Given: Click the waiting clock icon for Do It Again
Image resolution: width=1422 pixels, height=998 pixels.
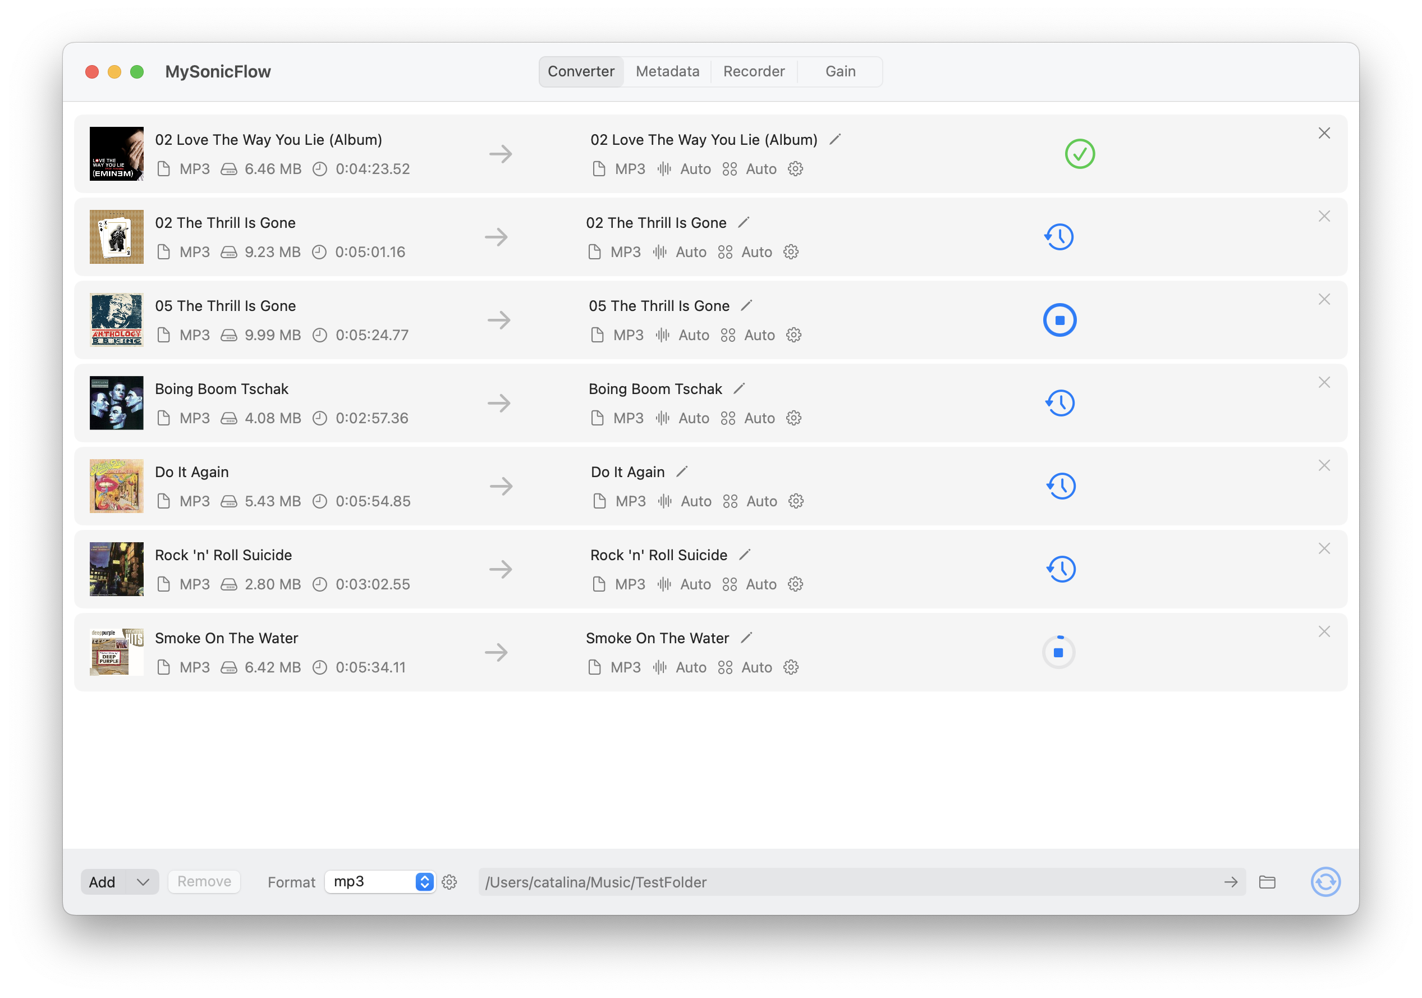Looking at the screenshot, I should coord(1062,486).
